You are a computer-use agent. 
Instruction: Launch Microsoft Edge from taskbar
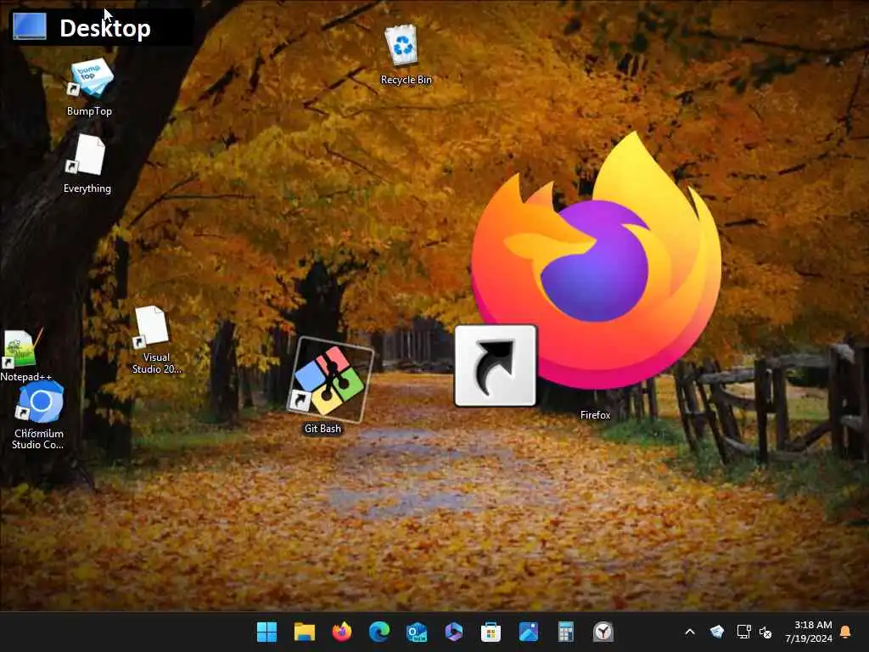[x=379, y=632]
